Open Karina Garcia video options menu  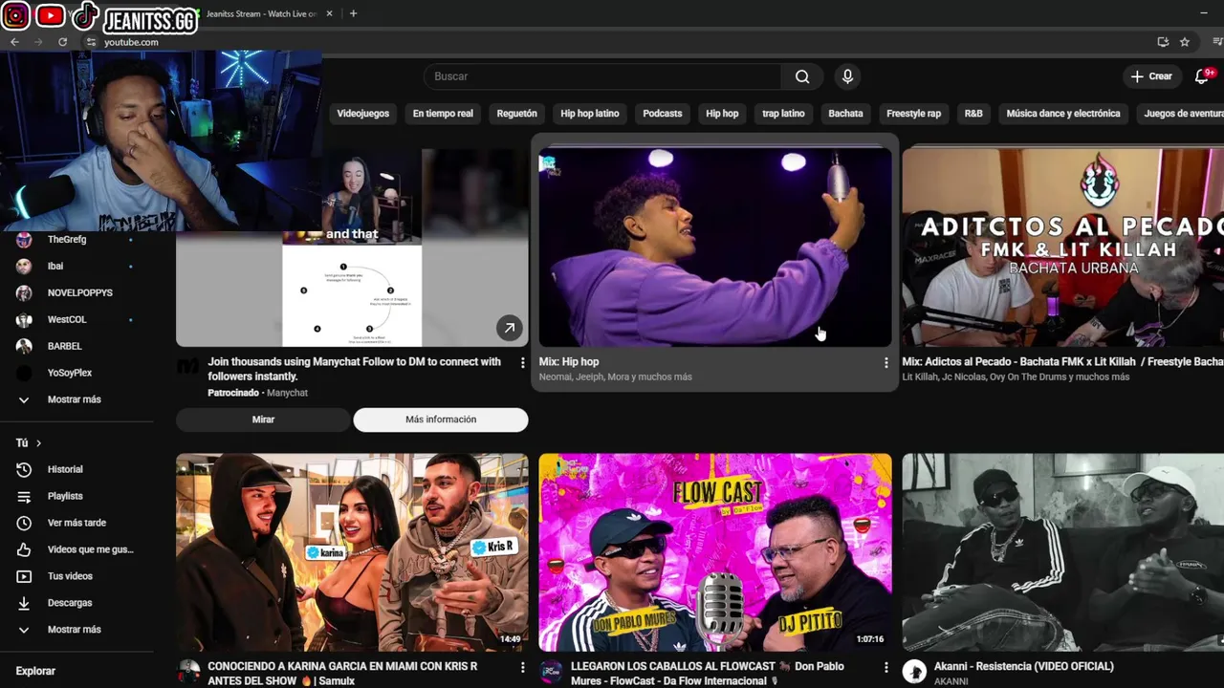[522, 667]
